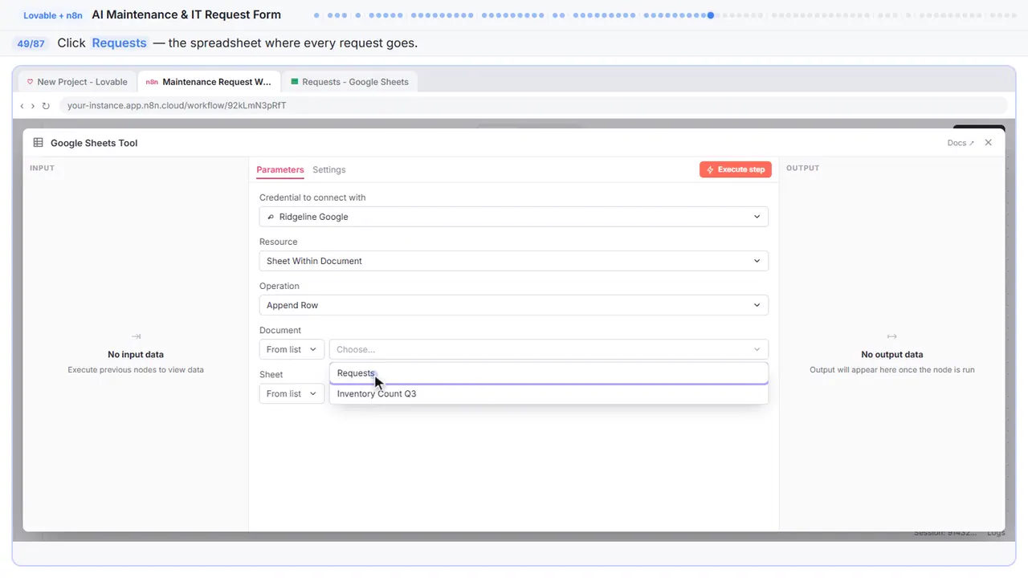Click the Execute step button

(x=736, y=169)
